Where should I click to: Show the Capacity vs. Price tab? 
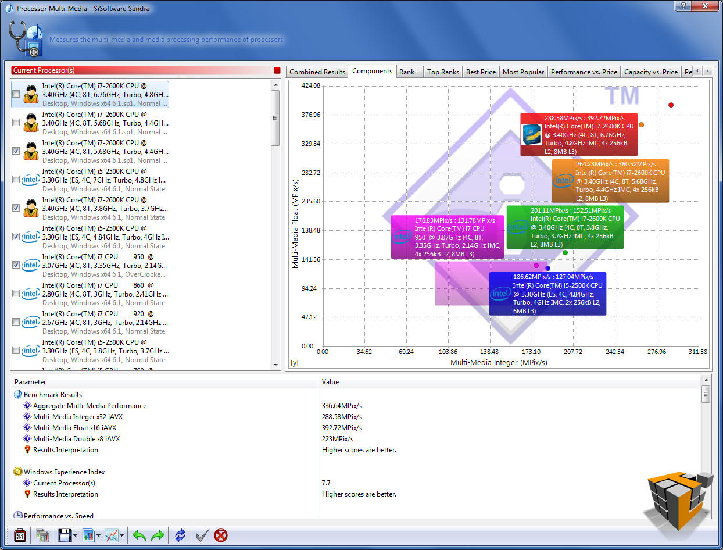(x=651, y=72)
